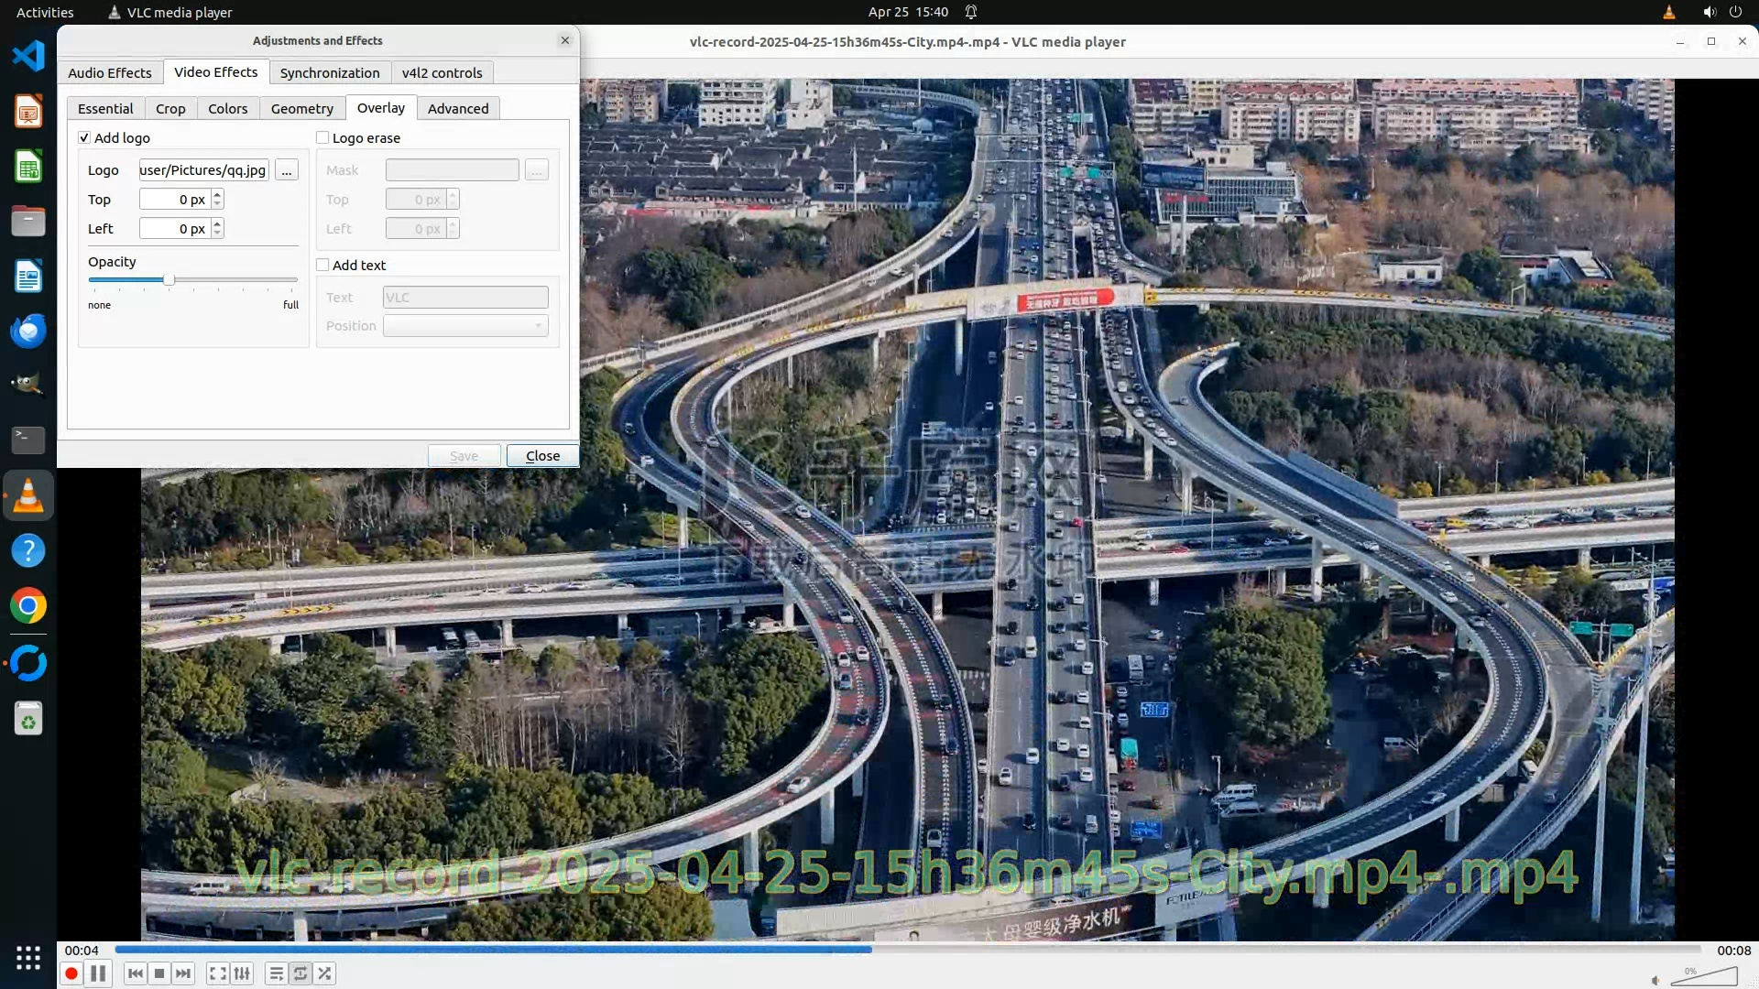Click the red record button
Image resolution: width=1759 pixels, height=989 pixels.
(x=71, y=973)
